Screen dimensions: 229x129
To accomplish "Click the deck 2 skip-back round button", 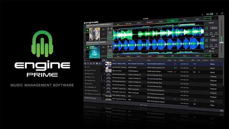I will coord(109,47).
